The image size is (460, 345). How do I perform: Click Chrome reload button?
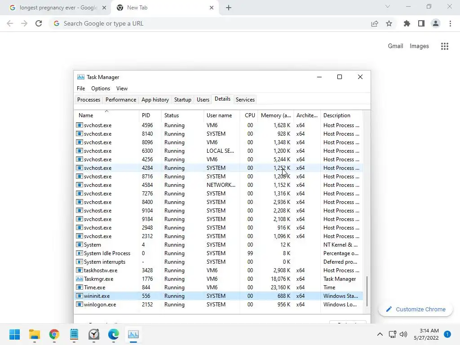click(x=39, y=23)
